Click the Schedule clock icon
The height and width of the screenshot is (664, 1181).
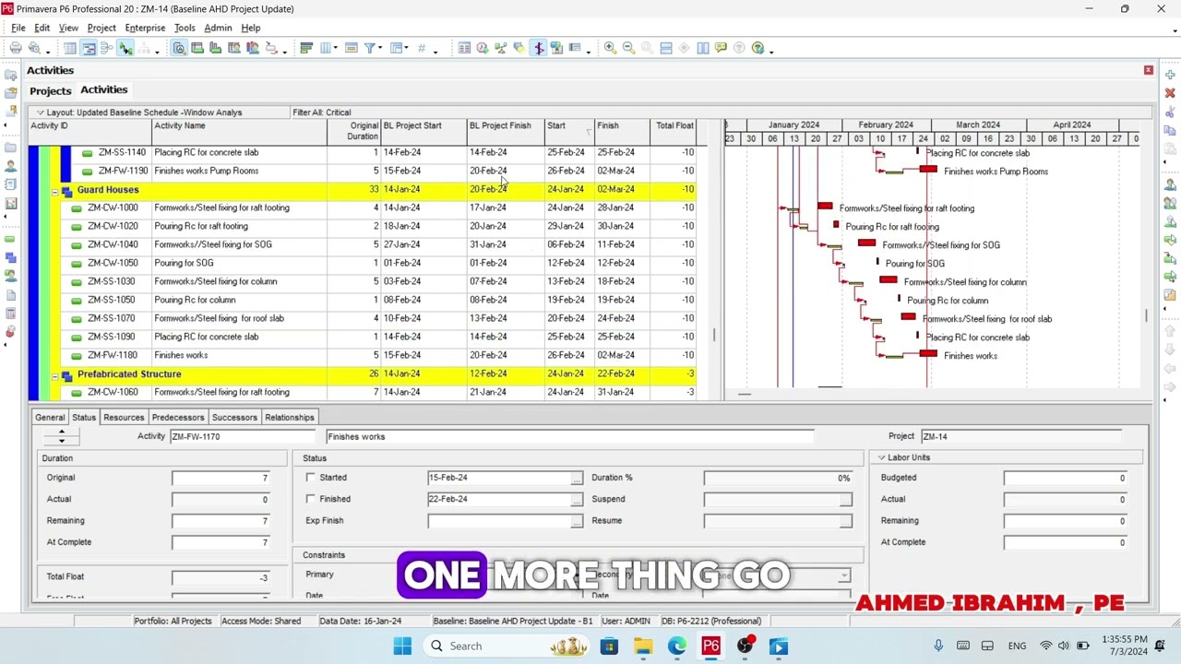482,48
